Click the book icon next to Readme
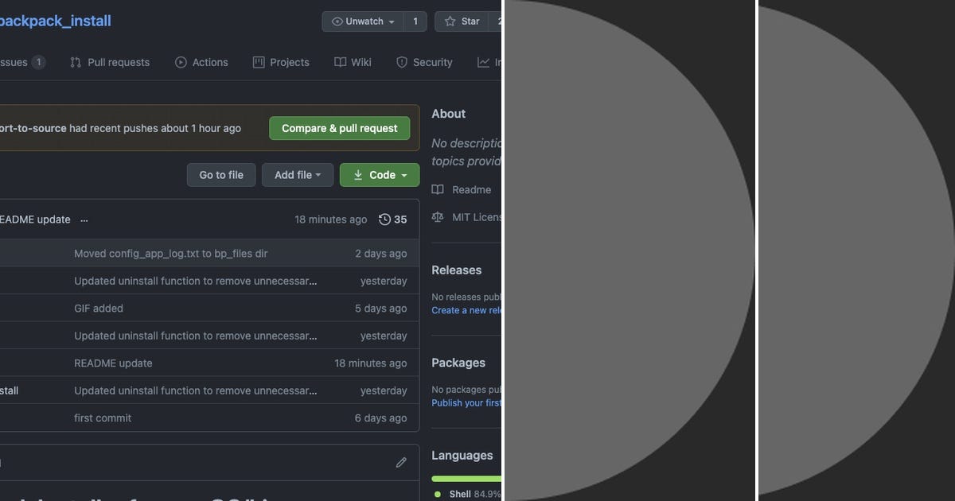This screenshot has width=955, height=501. [437, 189]
